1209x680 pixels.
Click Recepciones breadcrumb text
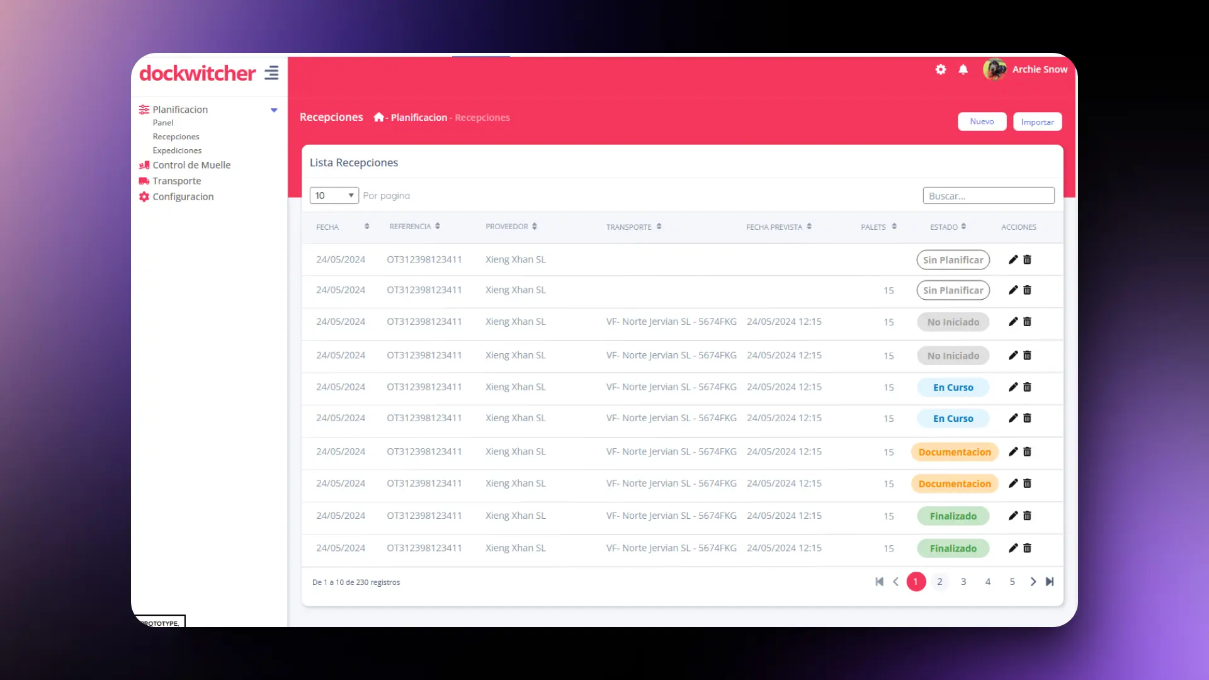tap(482, 118)
